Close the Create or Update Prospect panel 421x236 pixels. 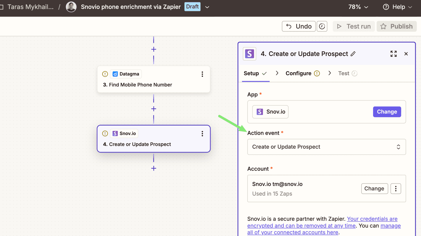point(406,54)
